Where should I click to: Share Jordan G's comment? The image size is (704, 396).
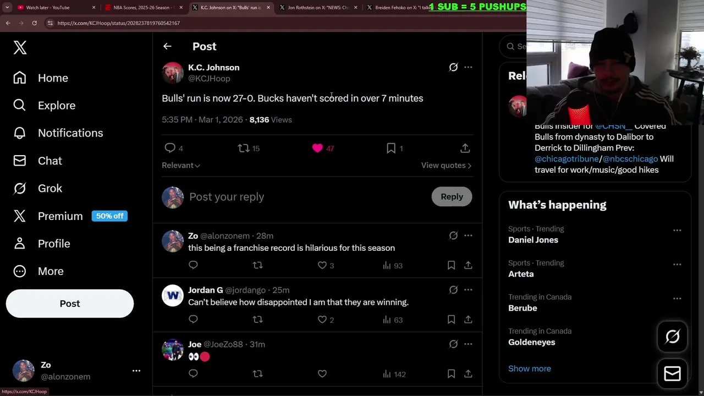click(468, 320)
